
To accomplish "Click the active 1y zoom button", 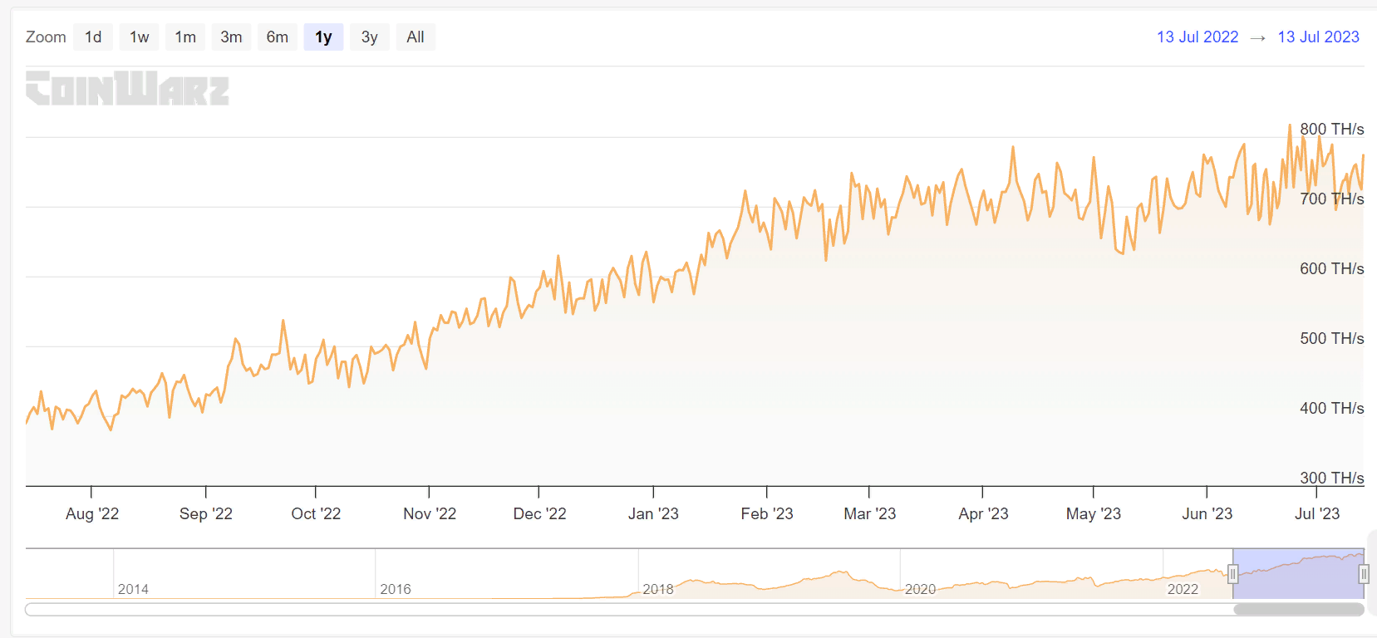I will tap(323, 37).
